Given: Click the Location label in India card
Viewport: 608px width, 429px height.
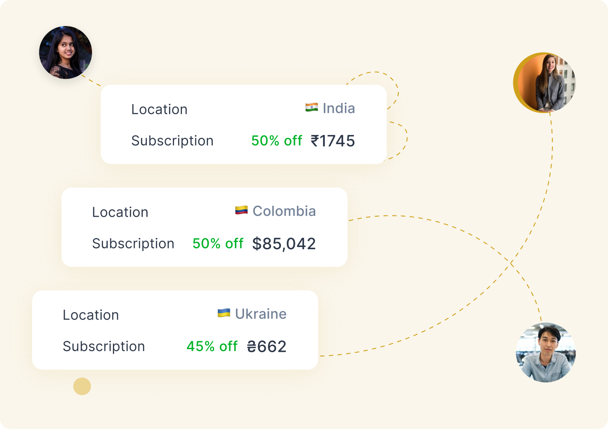Looking at the screenshot, I should click(x=159, y=109).
